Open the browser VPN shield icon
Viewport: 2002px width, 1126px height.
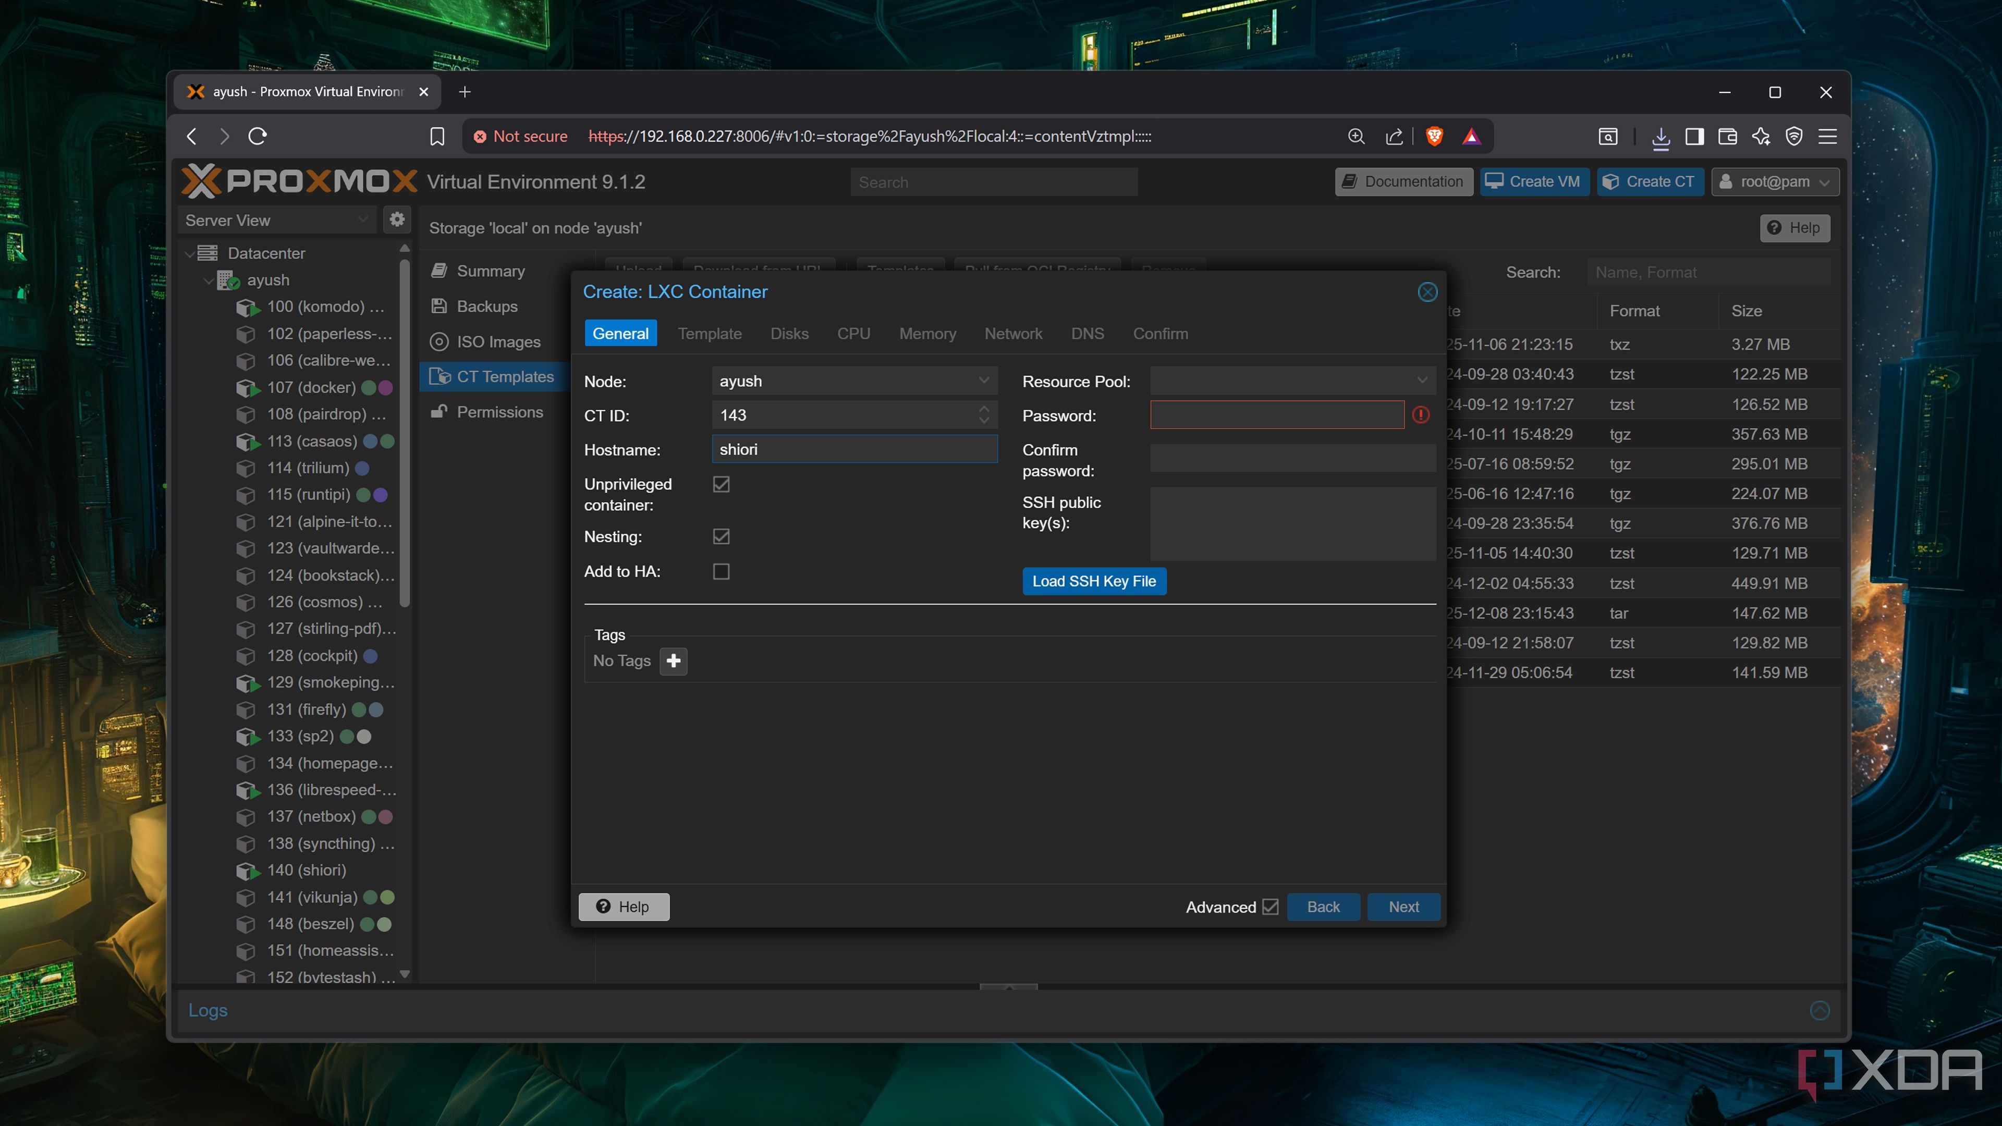tap(1793, 137)
